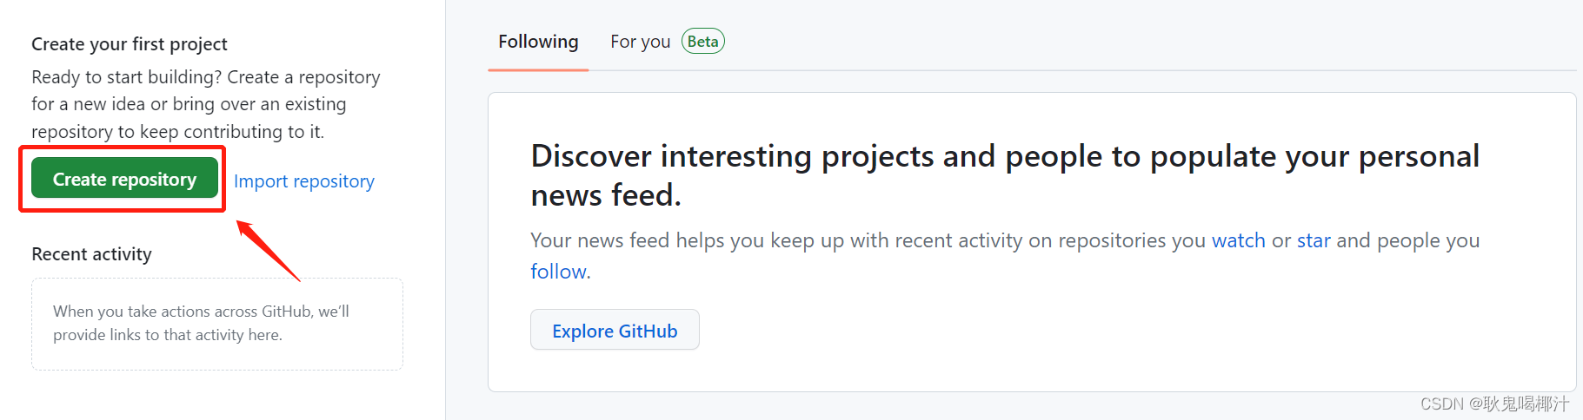Click the Discover interesting projects headline
Screen dimensions: 1583x420
point(1005,175)
